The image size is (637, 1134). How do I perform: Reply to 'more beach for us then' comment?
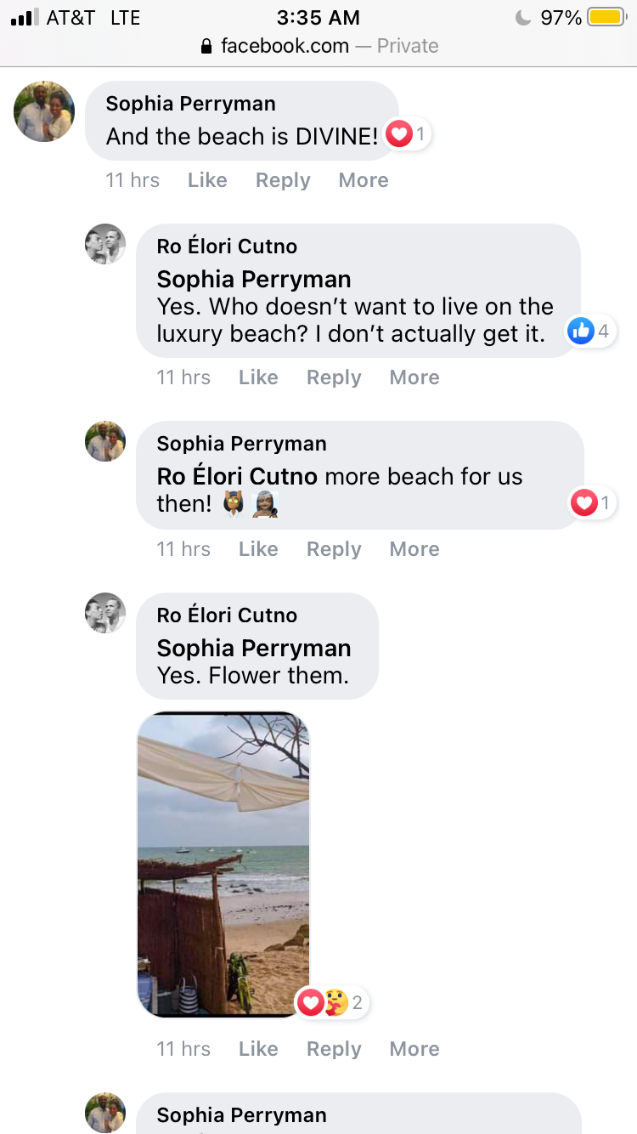point(334,549)
